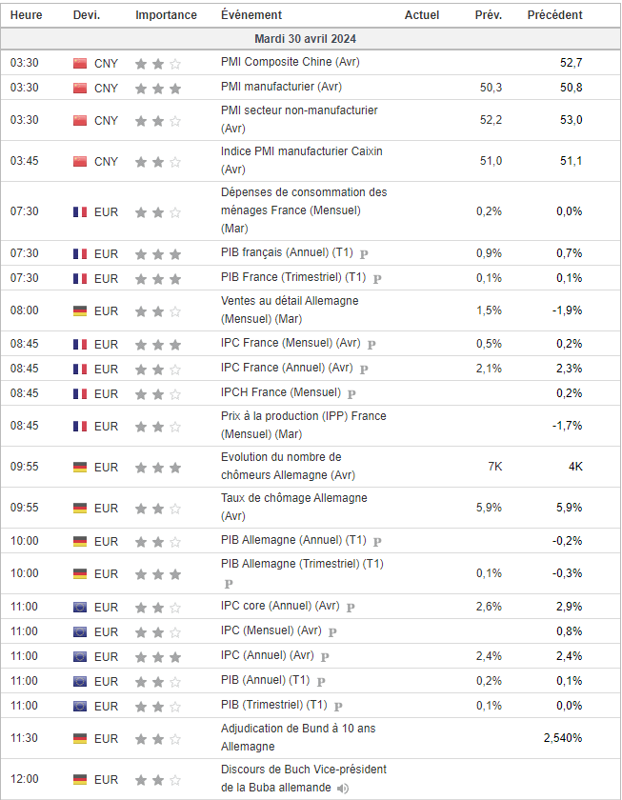Click the Heure column header
This screenshot has width=622, height=800.
tap(26, 15)
